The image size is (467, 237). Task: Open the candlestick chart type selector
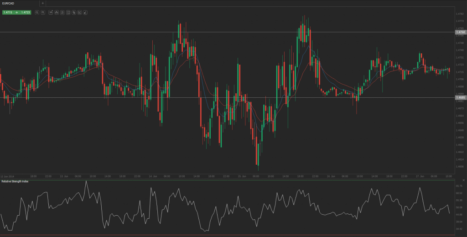coord(57,12)
